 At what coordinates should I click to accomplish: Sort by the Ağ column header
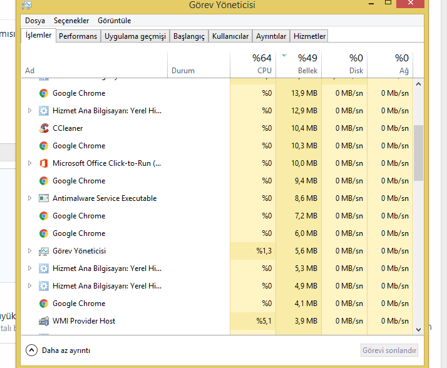390,65
